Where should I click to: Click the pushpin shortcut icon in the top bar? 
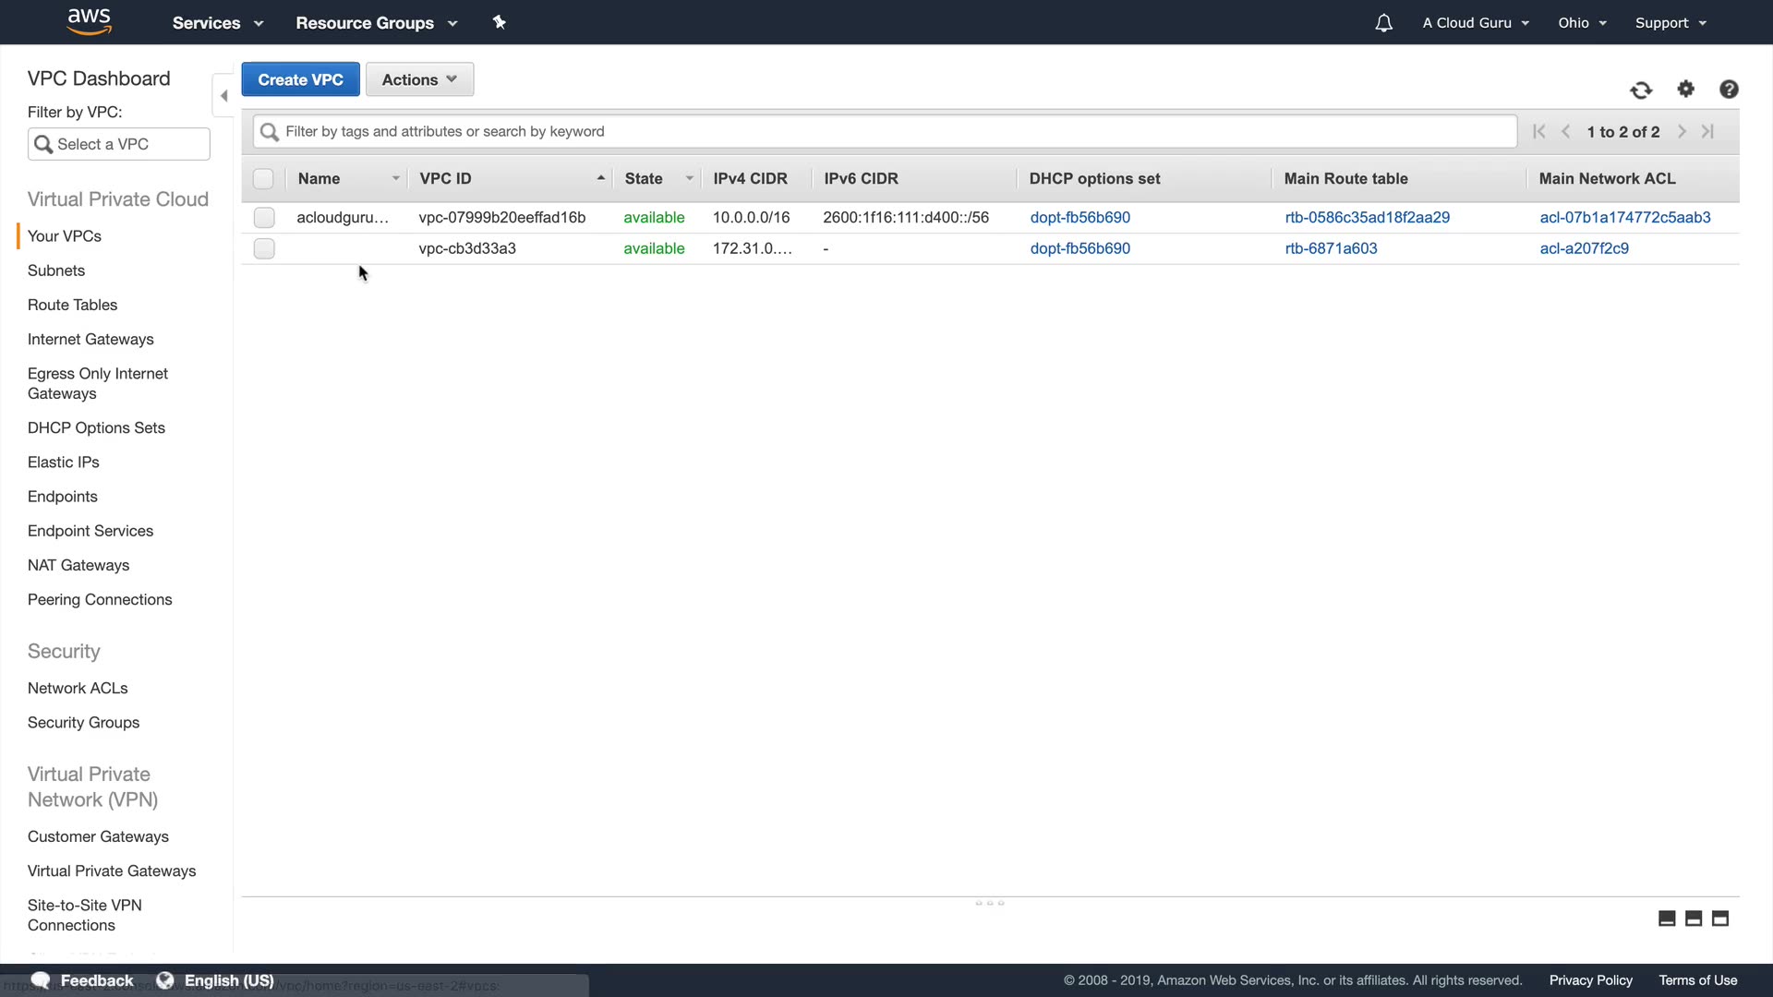click(x=500, y=22)
